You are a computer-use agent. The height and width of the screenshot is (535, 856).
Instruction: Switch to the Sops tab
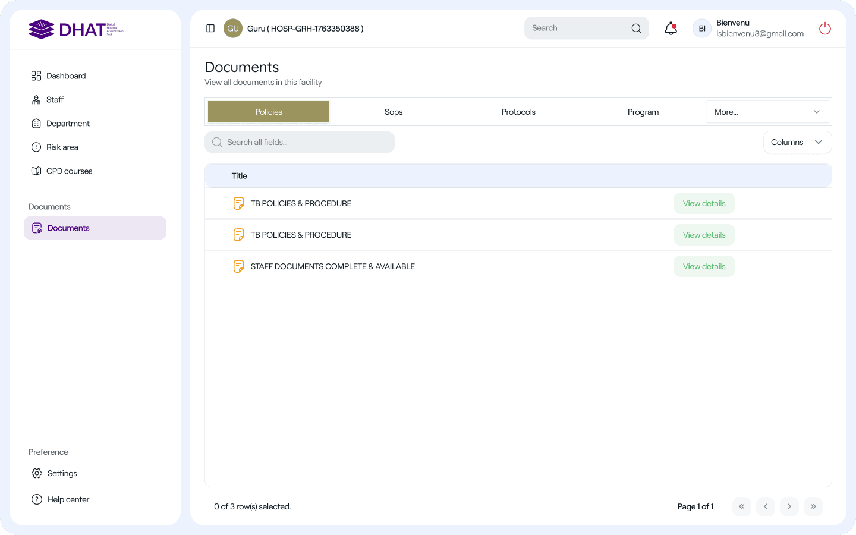pyautogui.click(x=394, y=112)
